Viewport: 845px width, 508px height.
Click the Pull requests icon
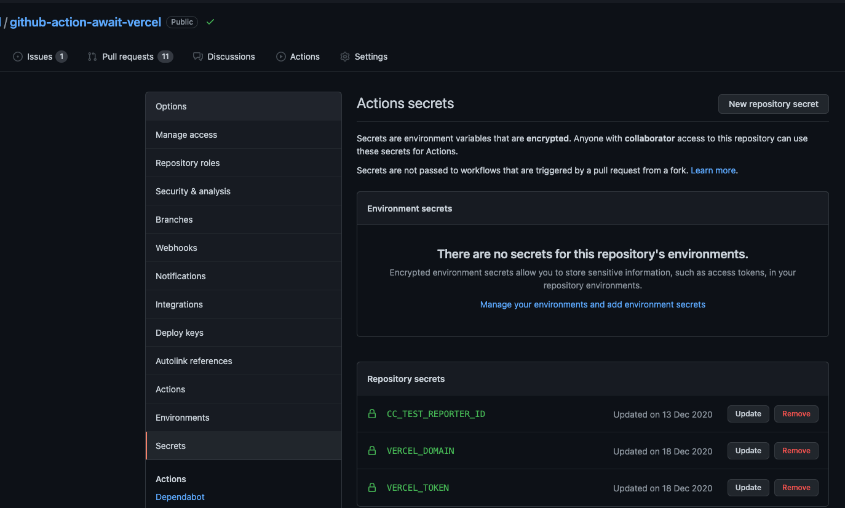(92, 57)
